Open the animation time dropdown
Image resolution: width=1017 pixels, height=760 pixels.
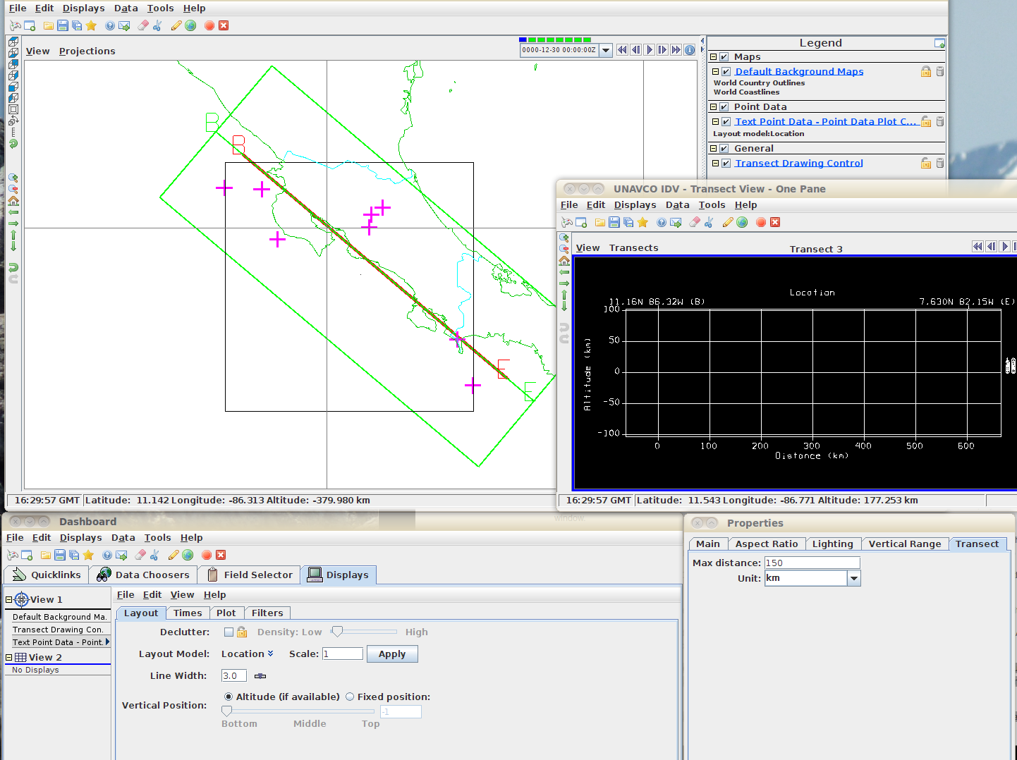(x=606, y=50)
